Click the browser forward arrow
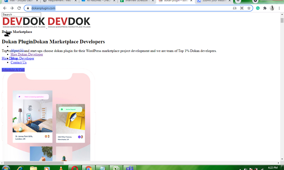Viewport: 284px width, 170px height. point(12,8)
